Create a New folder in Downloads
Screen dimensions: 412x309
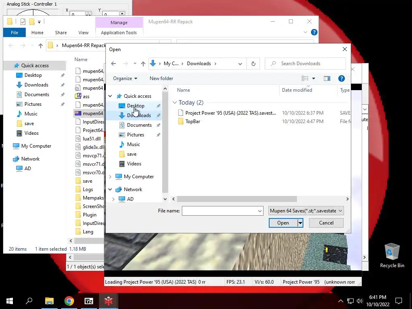(161, 78)
